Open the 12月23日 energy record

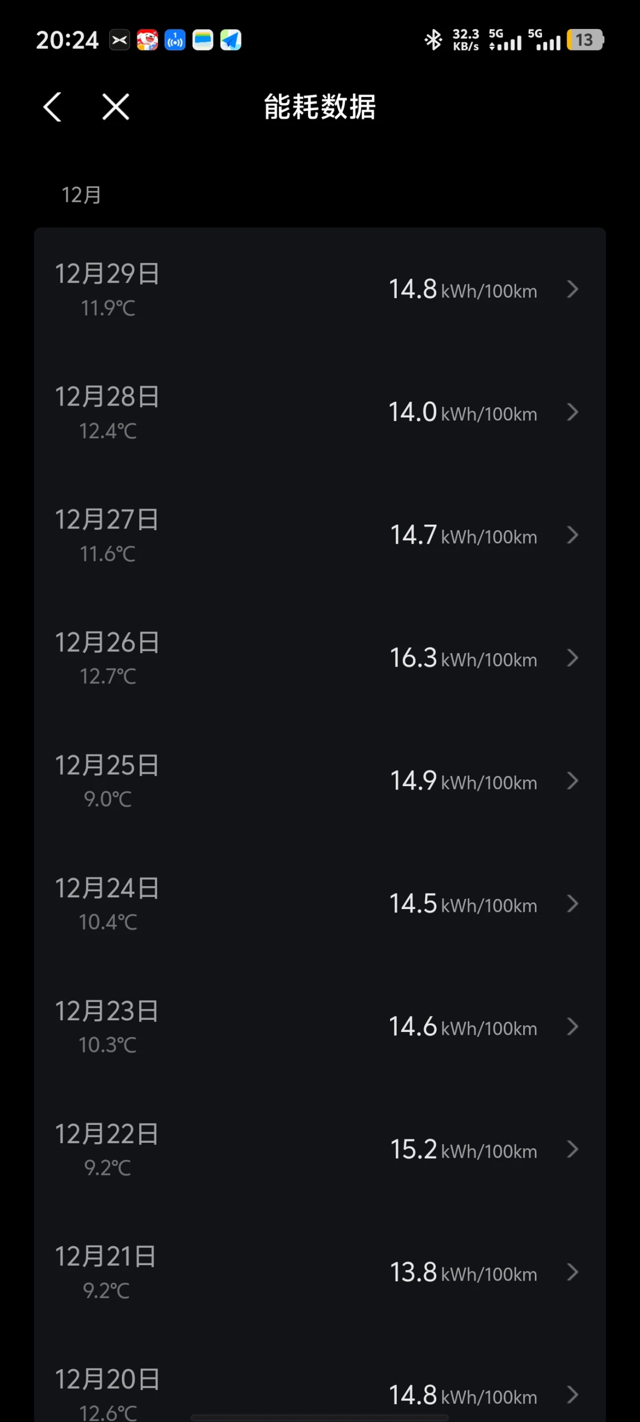point(319,1027)
